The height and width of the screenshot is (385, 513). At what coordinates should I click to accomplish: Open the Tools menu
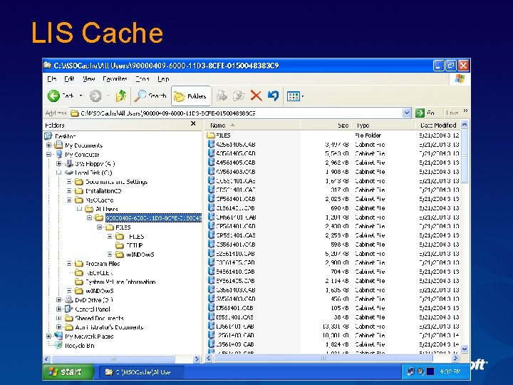tap(142, 79)
